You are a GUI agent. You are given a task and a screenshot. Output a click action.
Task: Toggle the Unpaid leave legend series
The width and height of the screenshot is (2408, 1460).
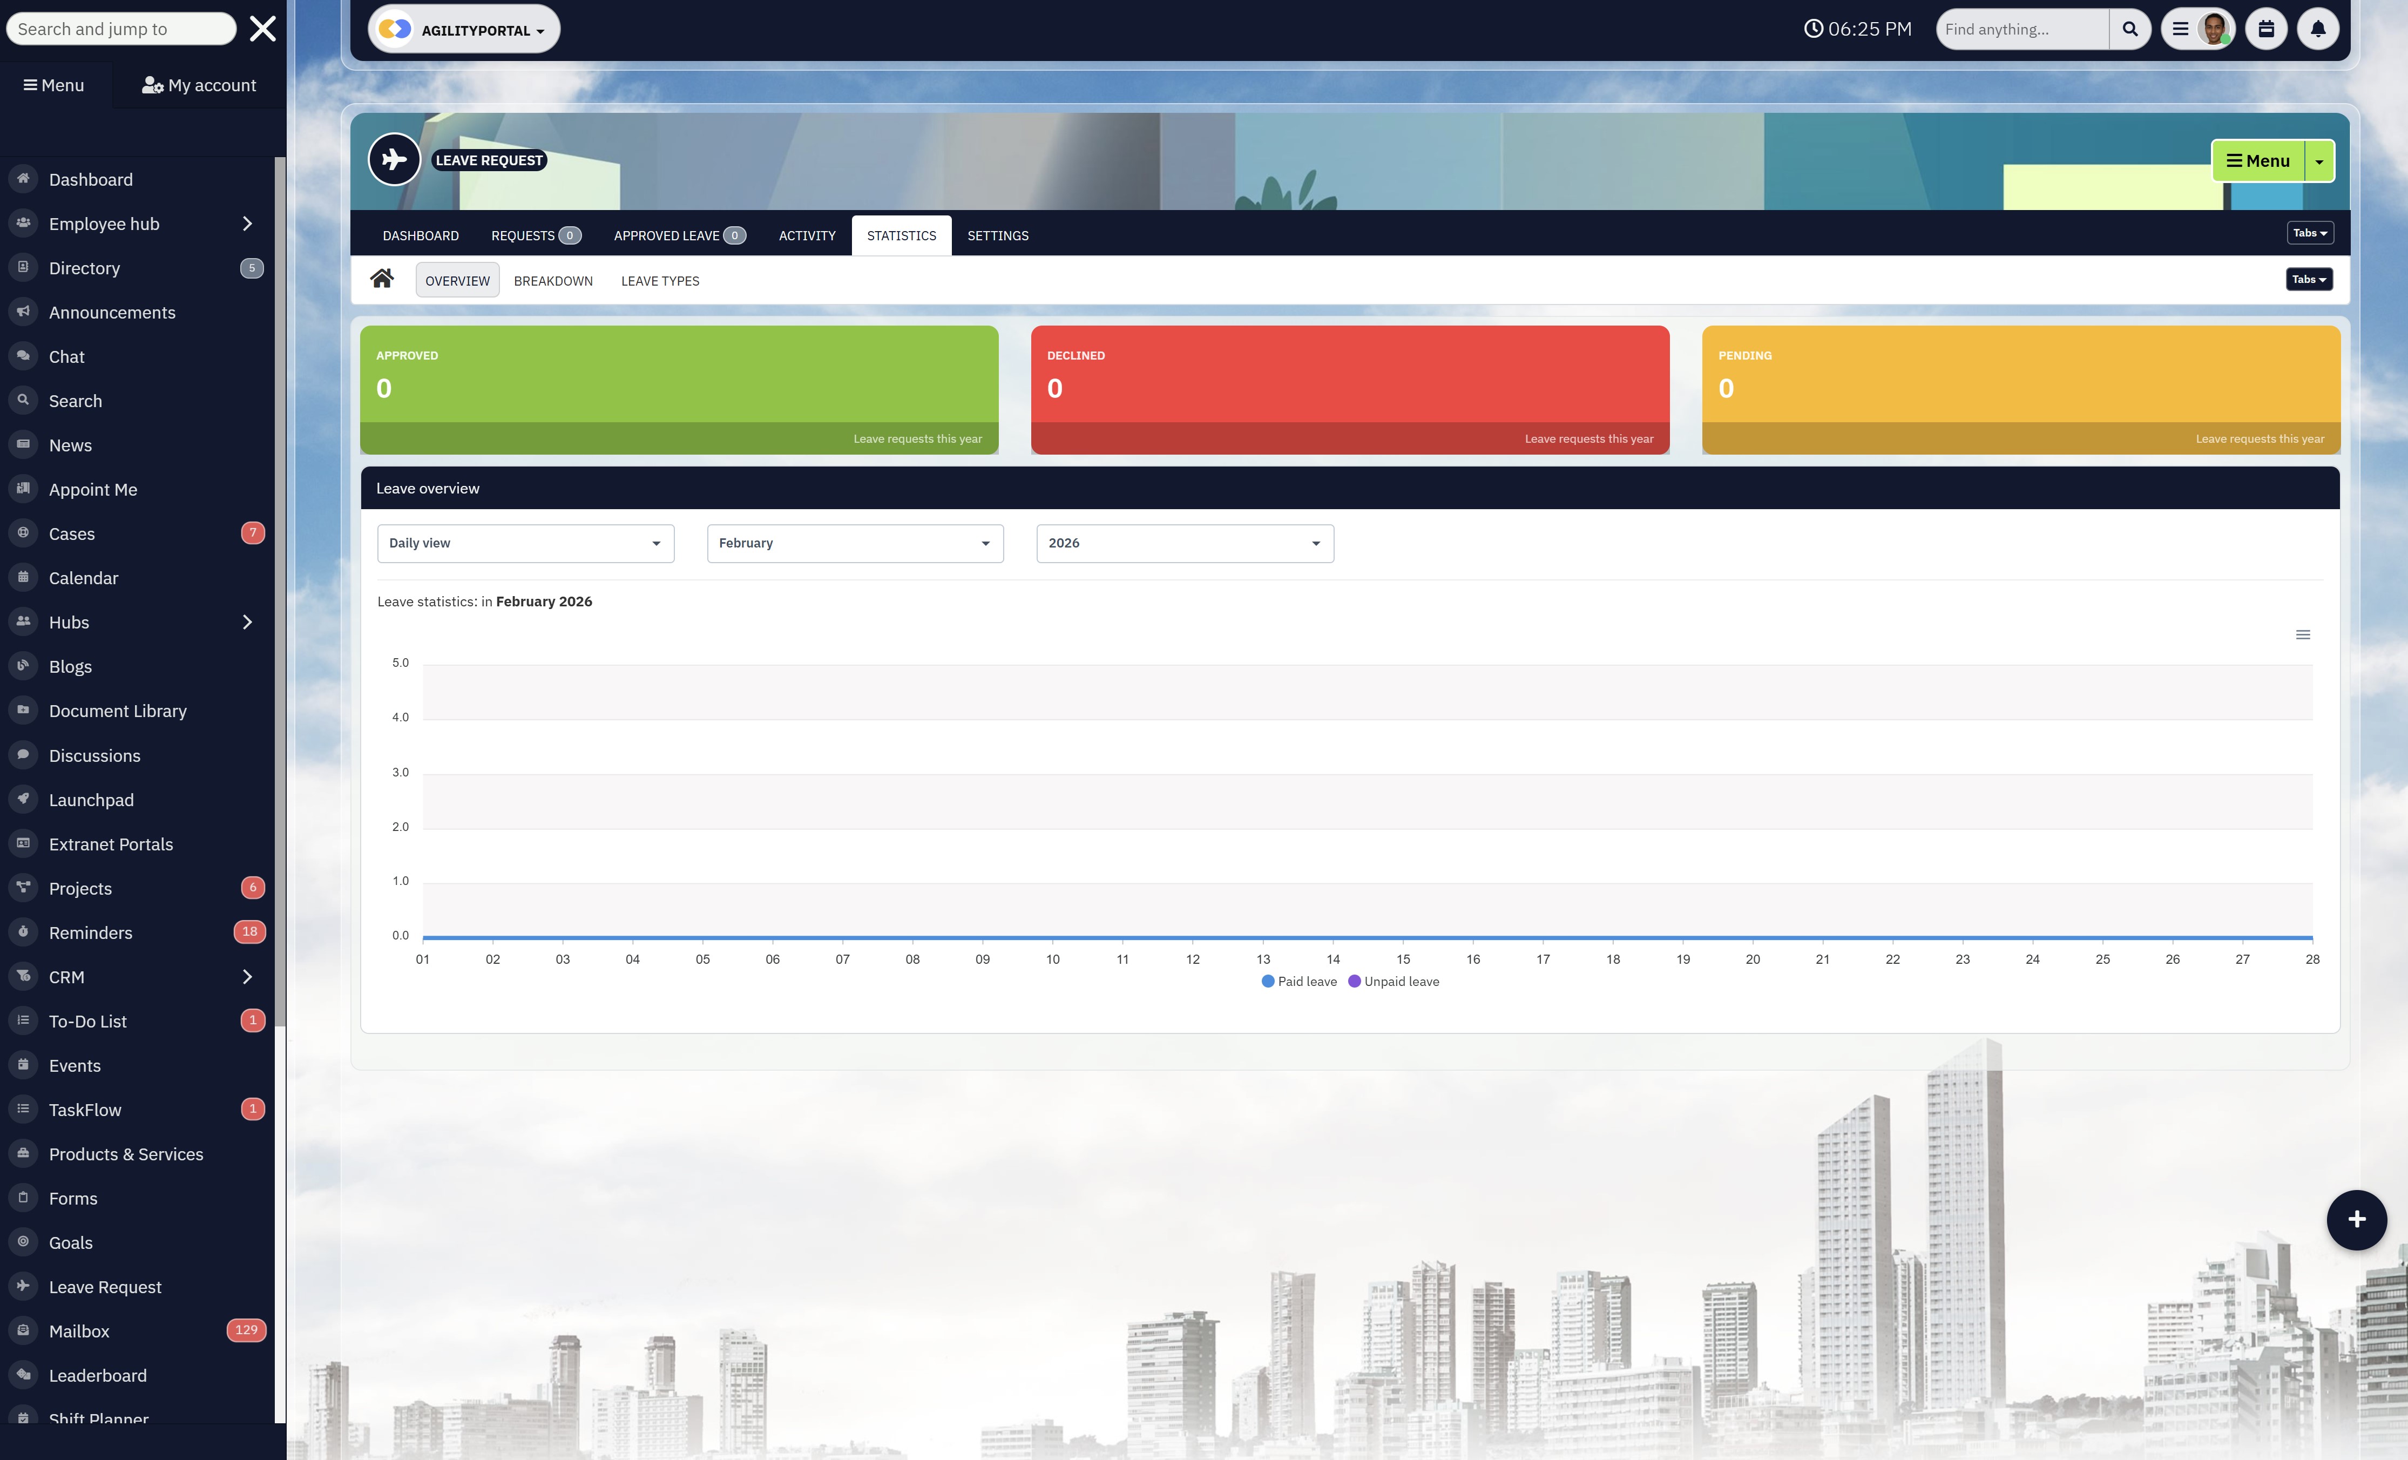[1395, 980]
